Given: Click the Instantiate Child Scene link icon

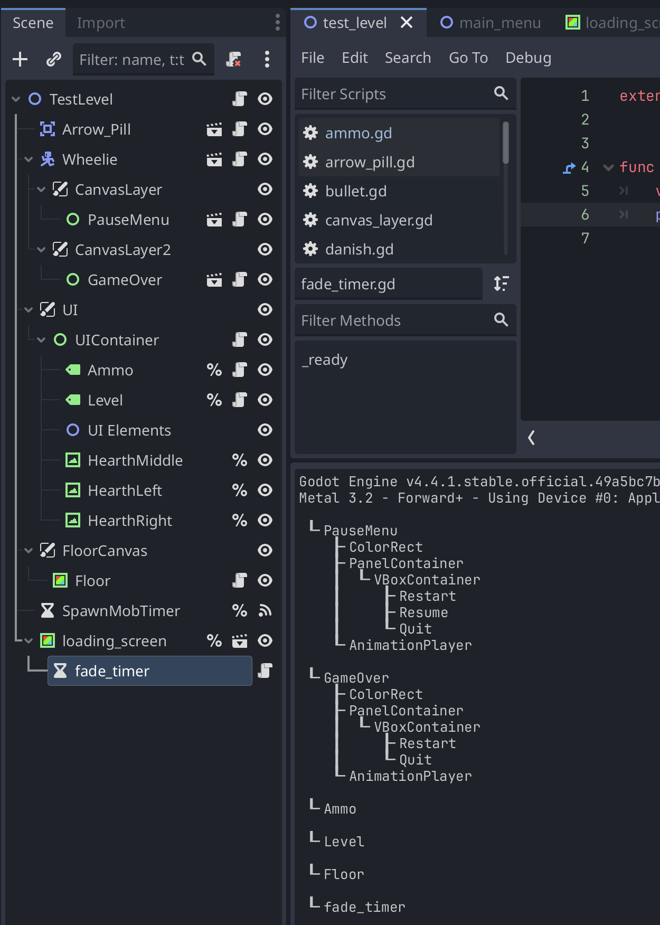Looking at the screenshot, I should click(x=53, y=59).
